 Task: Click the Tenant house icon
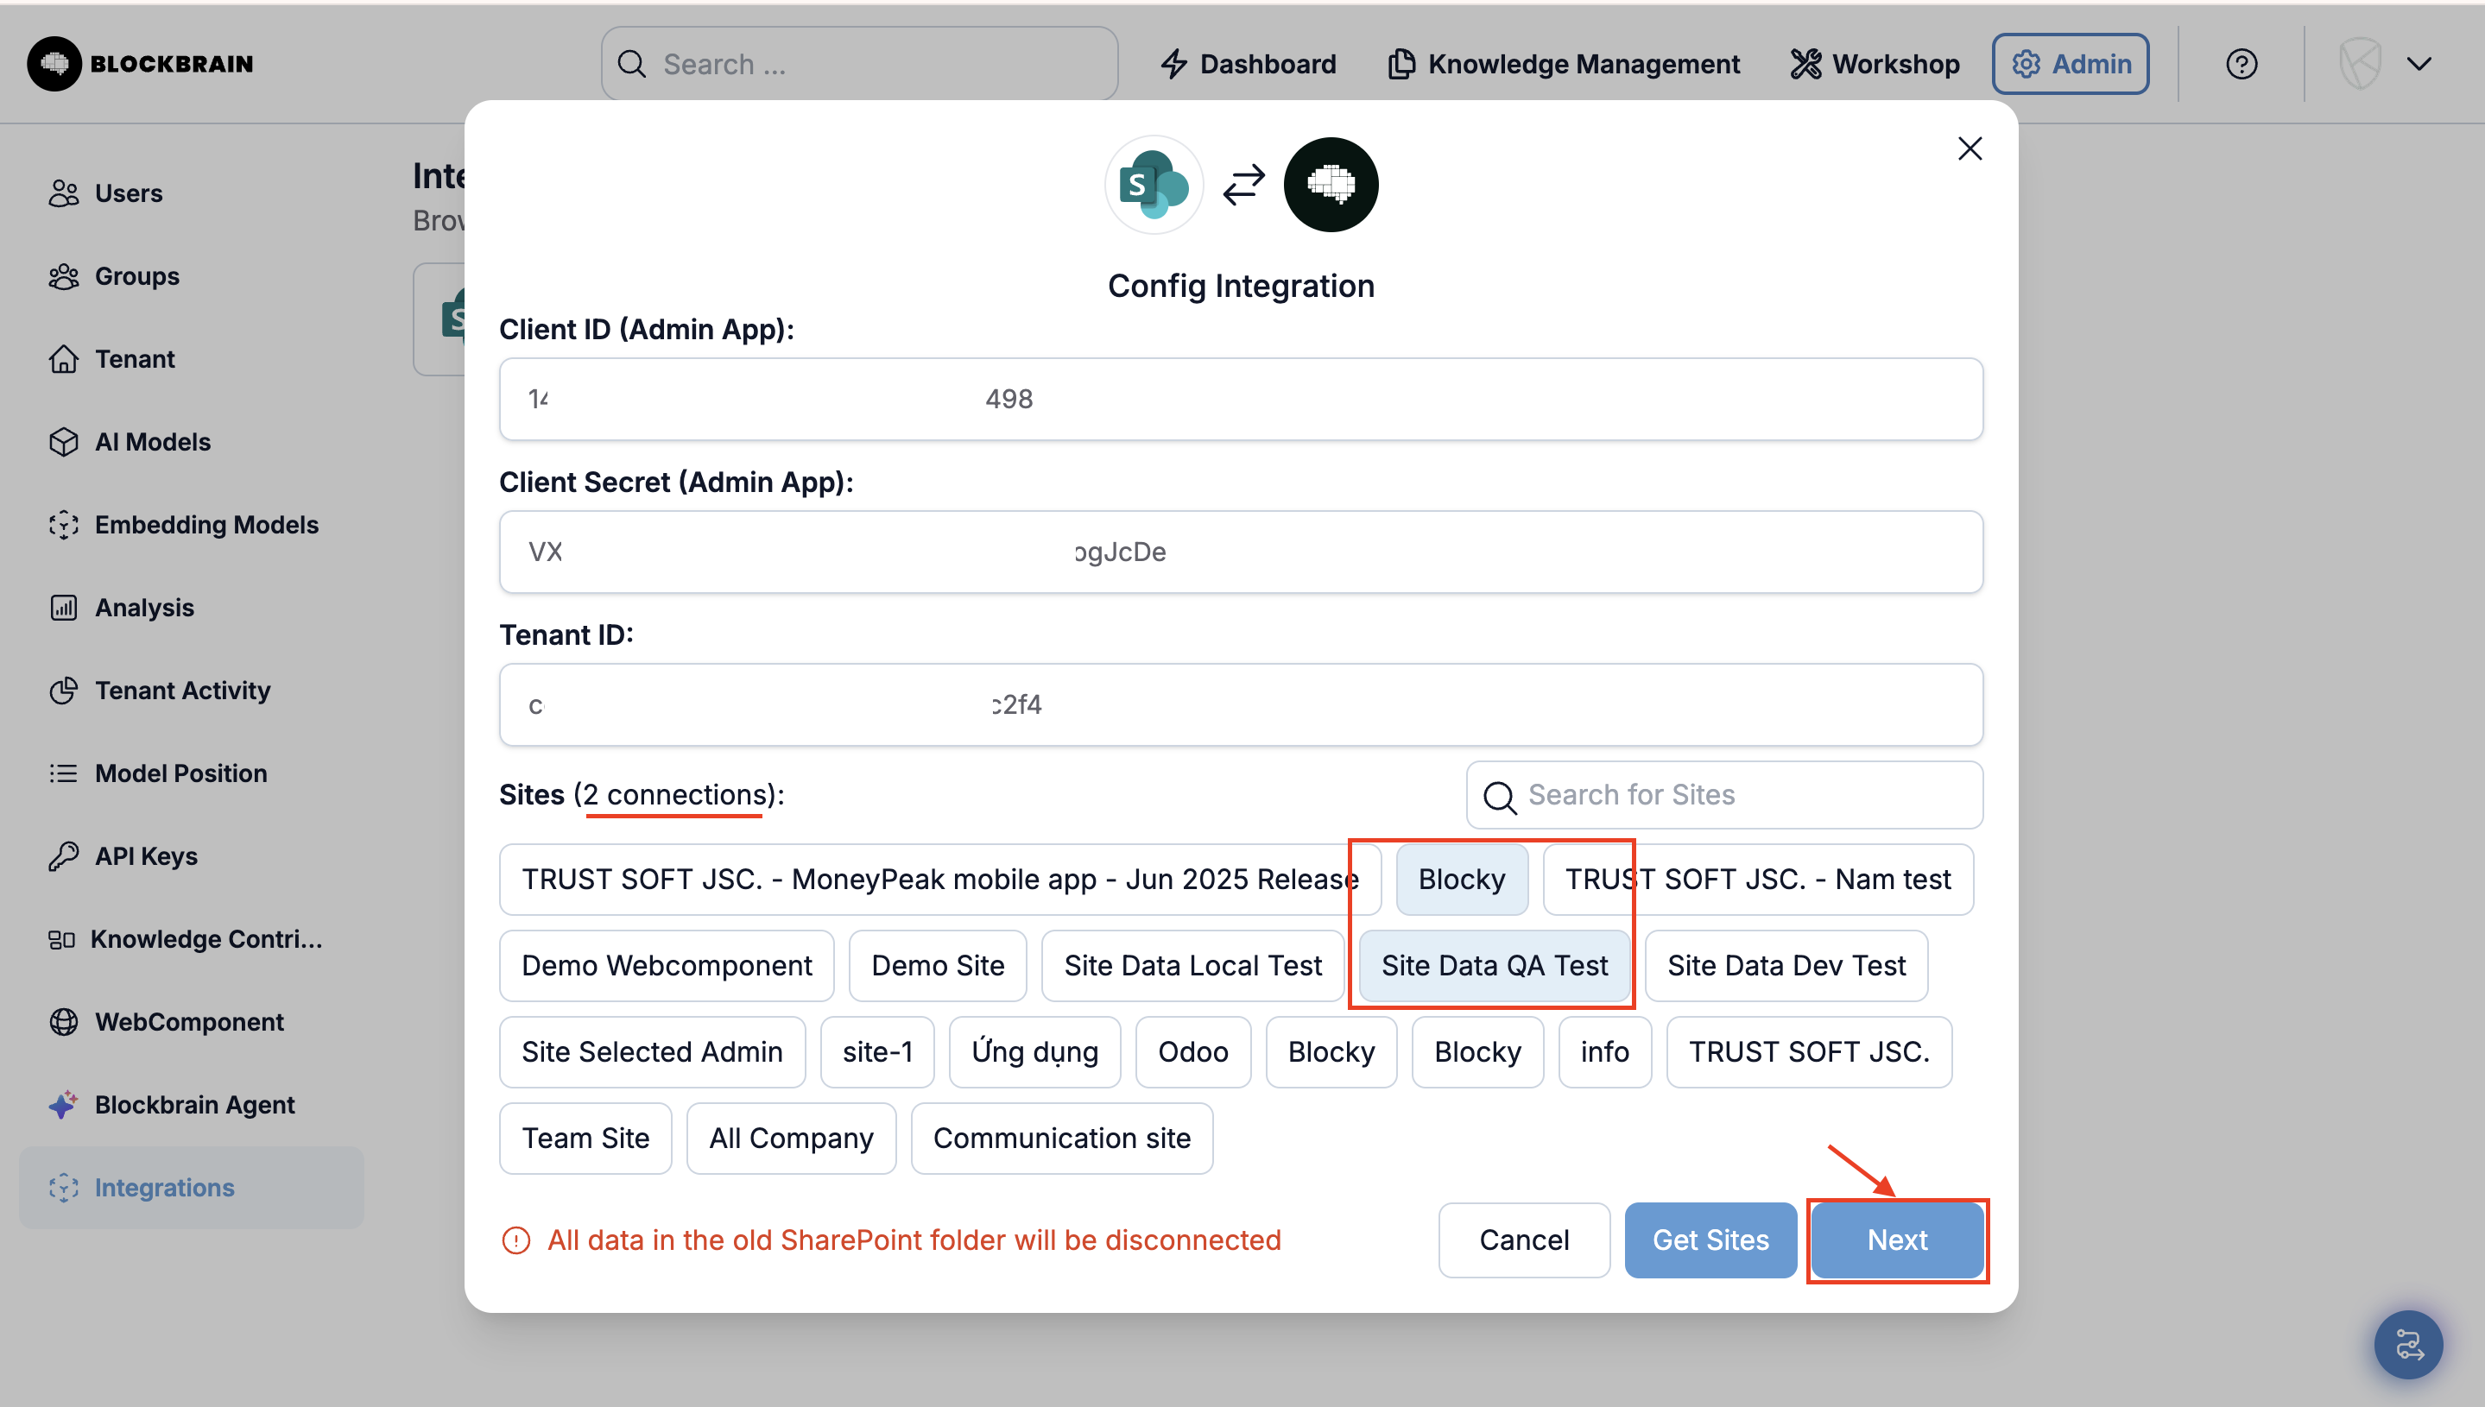click(64, 359)
